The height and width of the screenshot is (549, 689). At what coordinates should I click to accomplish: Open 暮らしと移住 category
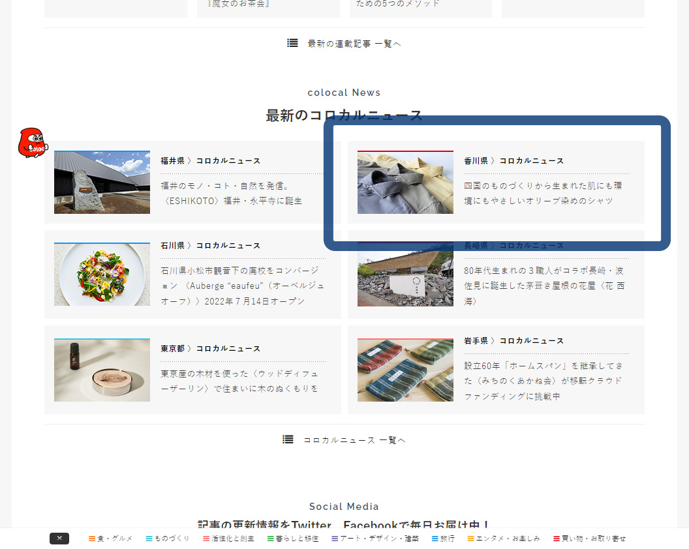[x=293, y=539]
